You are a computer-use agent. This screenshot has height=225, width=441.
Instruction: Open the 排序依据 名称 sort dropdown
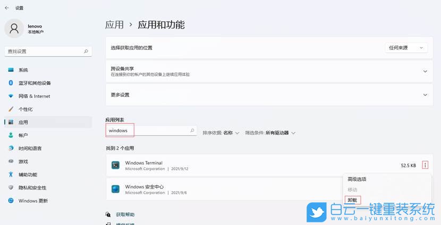pos(221,133)
